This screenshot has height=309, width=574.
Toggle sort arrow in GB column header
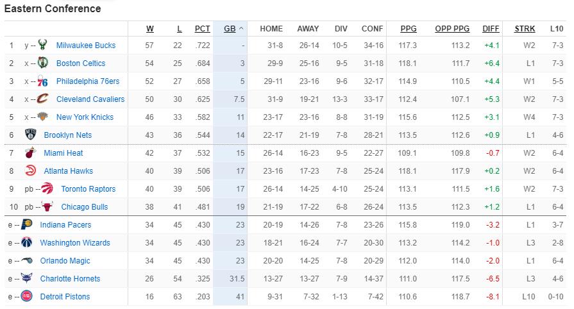[241, 29]
